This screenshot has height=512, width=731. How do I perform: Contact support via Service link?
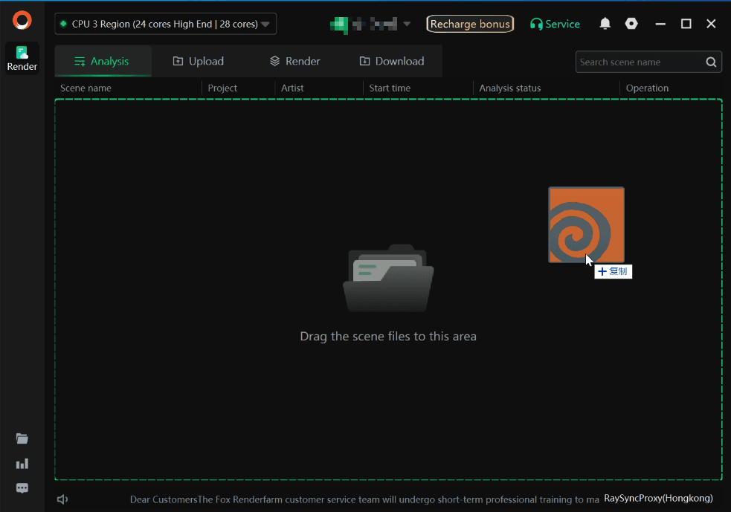click(554, 24)
